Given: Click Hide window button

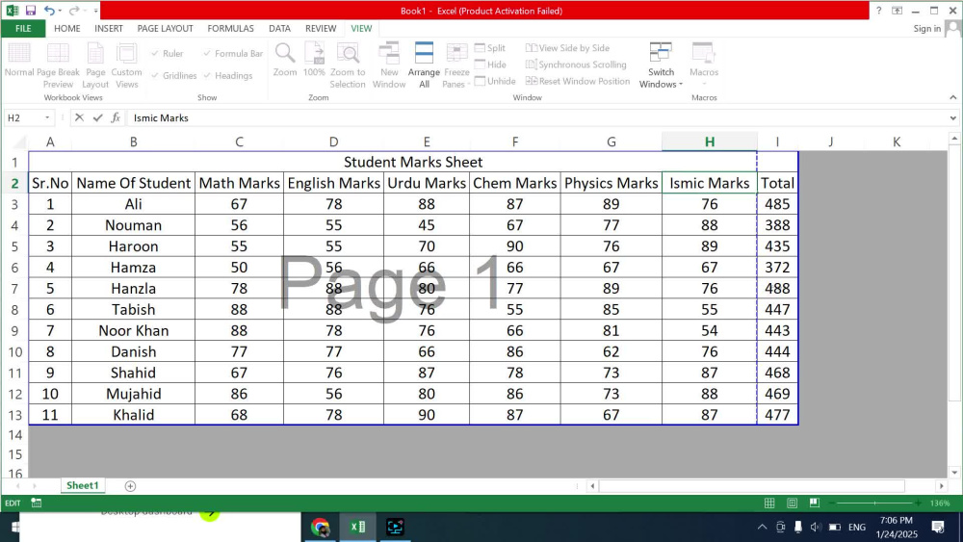Looking at the screenshot, I should coord(490,65).
